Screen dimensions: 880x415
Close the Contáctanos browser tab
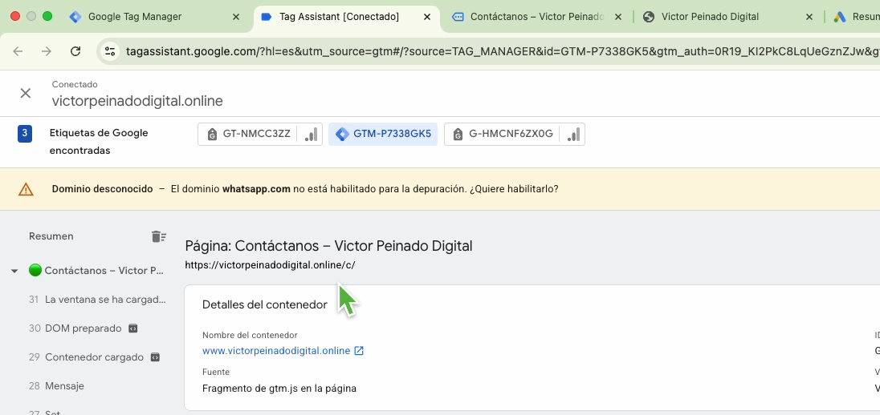pyautogui.click(x=618, y=17)
